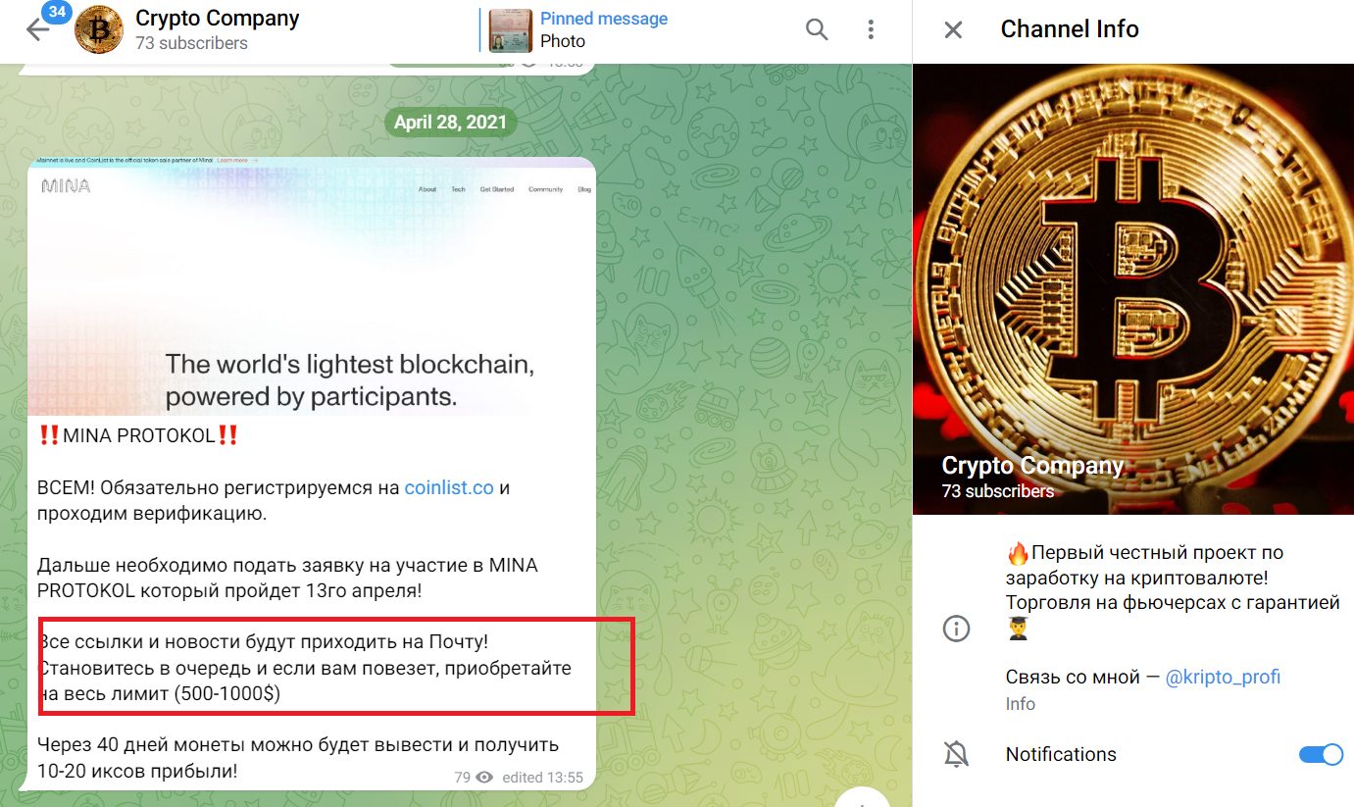The image size is (1354, 807).
Task: Click the 34 unread counter badge
Action: (55, 14)
